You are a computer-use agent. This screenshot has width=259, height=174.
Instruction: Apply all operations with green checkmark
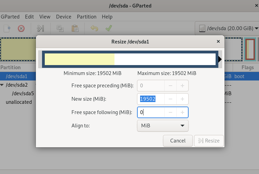109,28
